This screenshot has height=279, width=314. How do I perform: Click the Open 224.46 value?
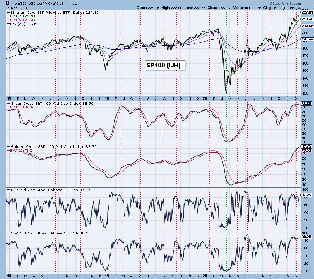(x=148, y=8)
